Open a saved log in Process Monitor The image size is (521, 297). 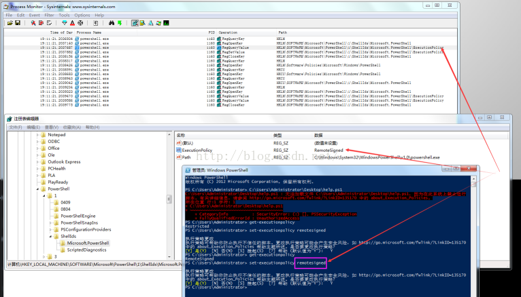(10, 23)
